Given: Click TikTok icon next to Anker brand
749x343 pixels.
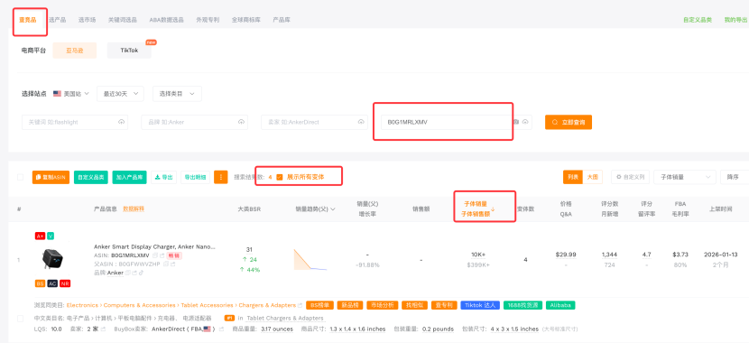Looking at the screenshot, I should pos(142,273).
